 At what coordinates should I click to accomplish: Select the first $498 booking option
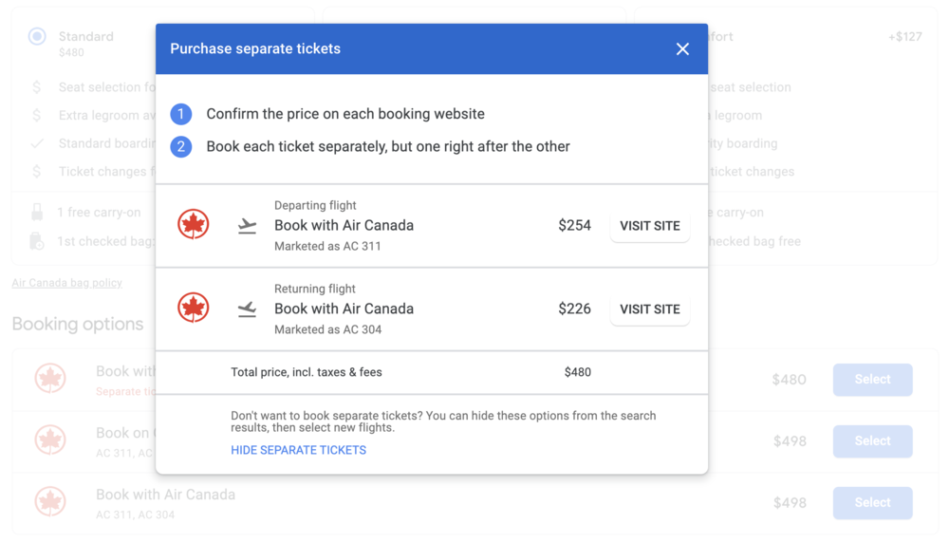(x=872, y=441)
